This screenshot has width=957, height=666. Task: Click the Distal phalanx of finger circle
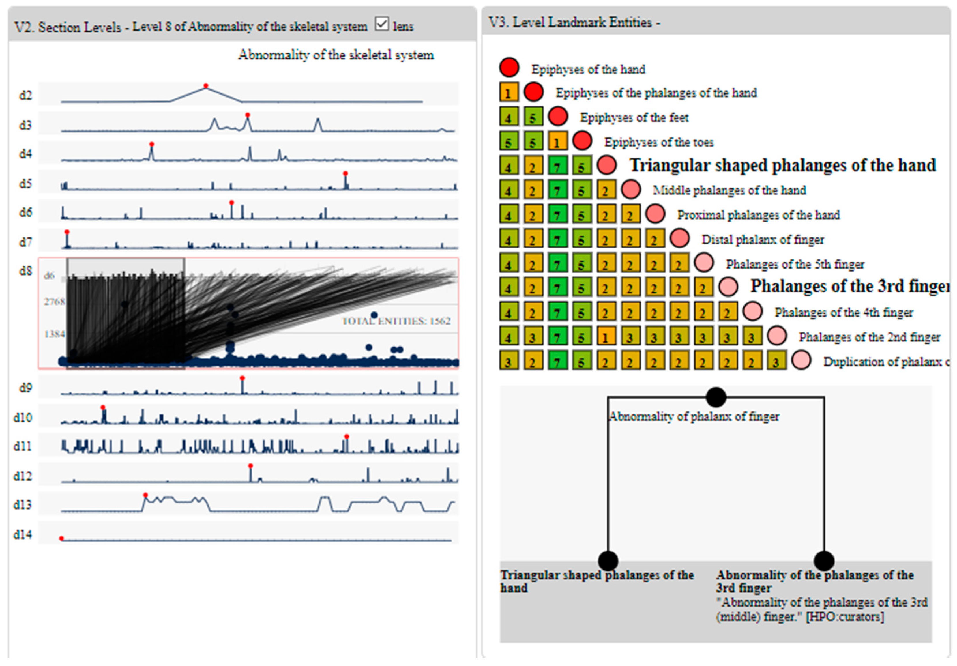pos(679,238)
